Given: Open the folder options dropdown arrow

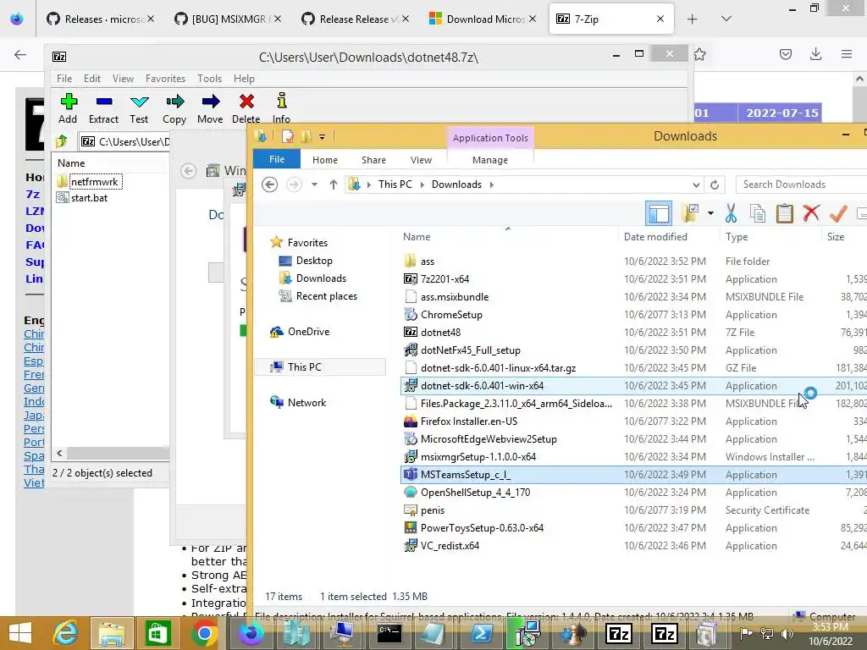Looking at the screenshot, I should [x=710, y=213].
